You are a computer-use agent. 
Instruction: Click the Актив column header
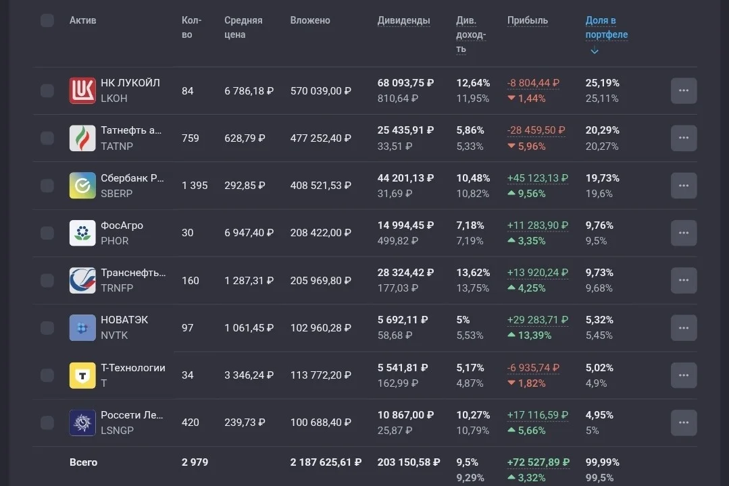82,20
